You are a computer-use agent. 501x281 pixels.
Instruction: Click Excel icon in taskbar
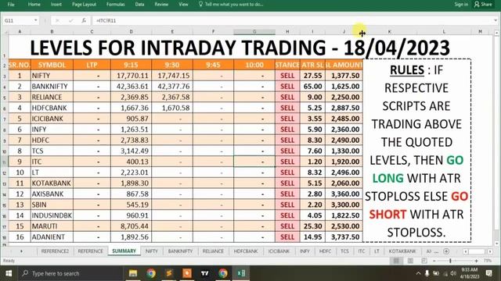[x=241, y=273]
